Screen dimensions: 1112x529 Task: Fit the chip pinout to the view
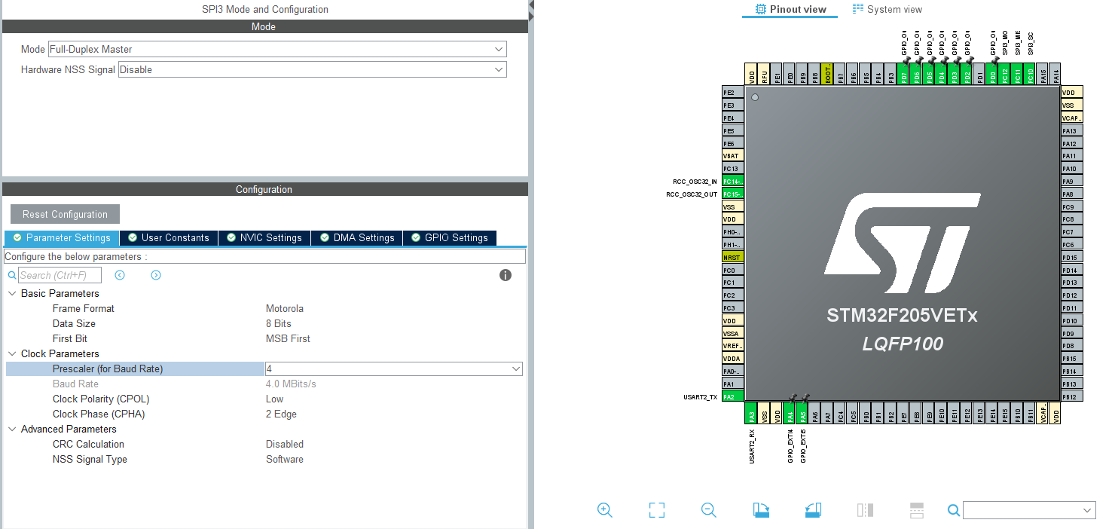656,510
